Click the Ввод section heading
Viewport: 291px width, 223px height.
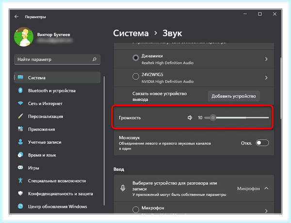click(x=119, y=169)
